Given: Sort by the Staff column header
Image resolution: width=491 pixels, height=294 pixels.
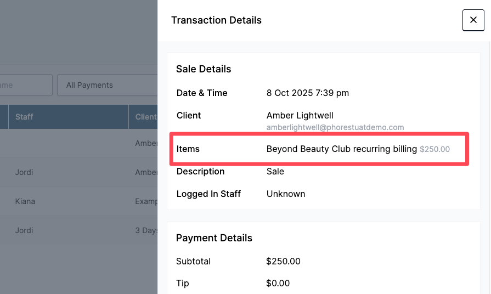Looking at the screenshot, I should 24,117.
